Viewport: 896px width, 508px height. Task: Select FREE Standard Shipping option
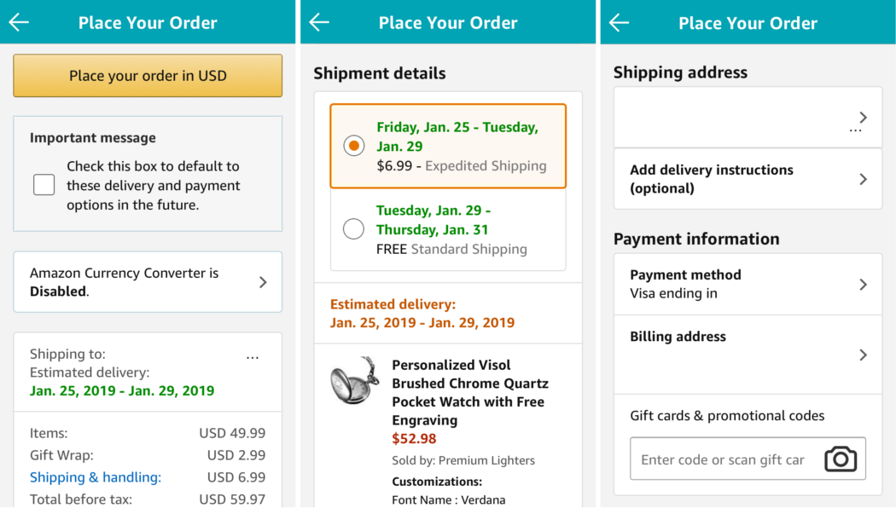pyautogui.click(x=448, y=229)
